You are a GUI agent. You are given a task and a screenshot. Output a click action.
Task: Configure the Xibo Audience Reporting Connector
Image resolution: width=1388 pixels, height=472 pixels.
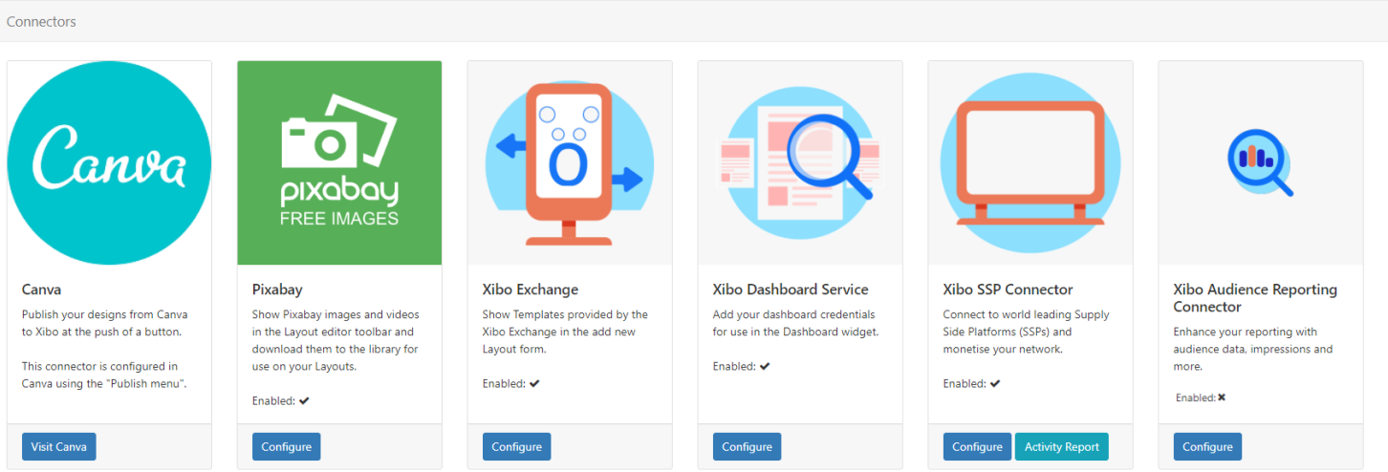[1207, 447]
